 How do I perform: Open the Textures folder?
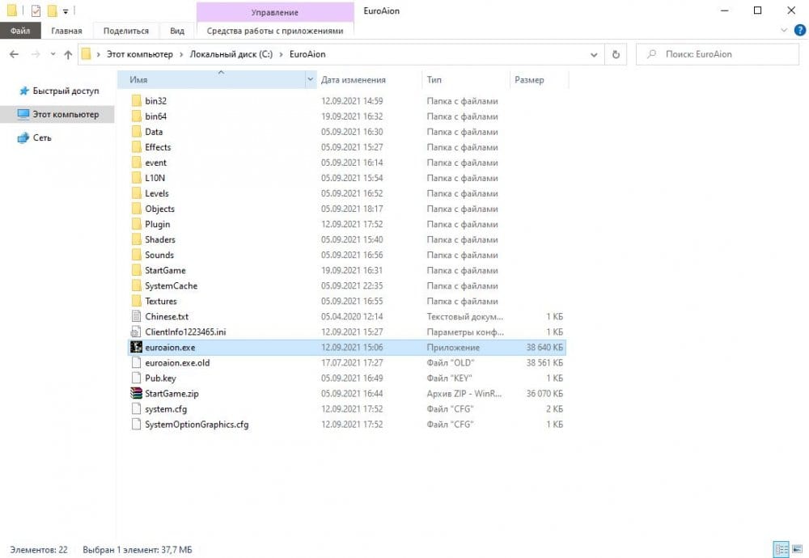[160, 301]
